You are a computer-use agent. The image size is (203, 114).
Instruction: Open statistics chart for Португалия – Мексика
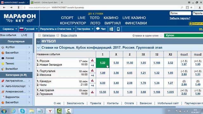pos(92,70)
